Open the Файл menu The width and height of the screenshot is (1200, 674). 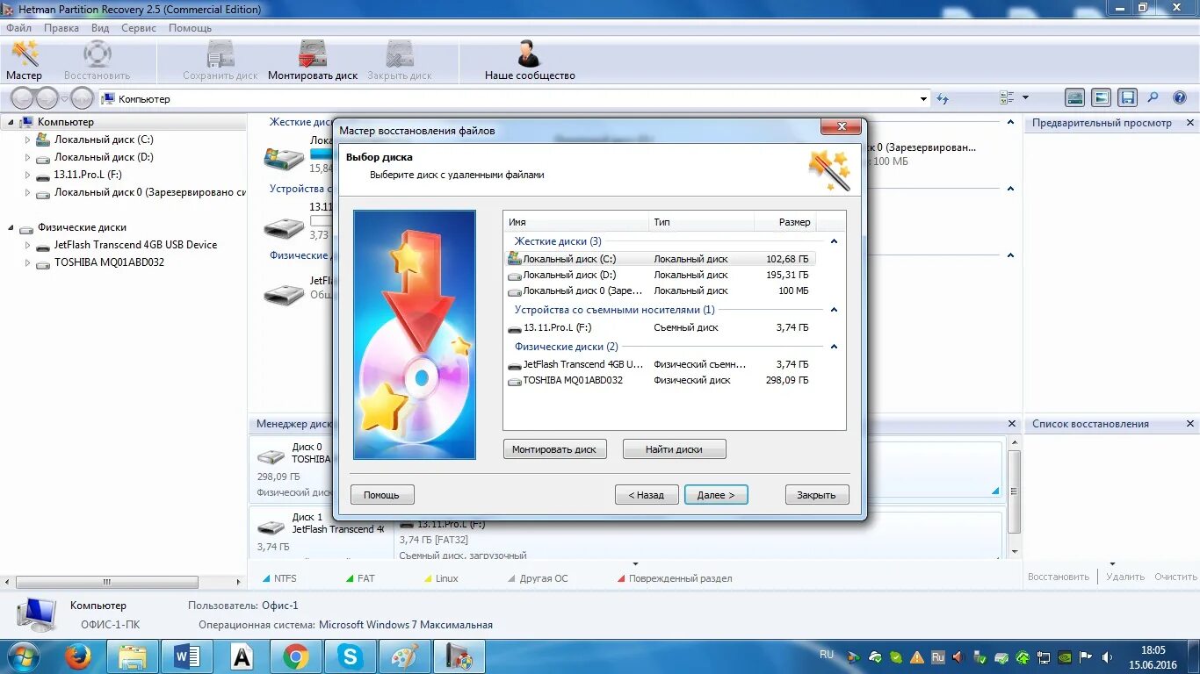[x=18, y=28]
